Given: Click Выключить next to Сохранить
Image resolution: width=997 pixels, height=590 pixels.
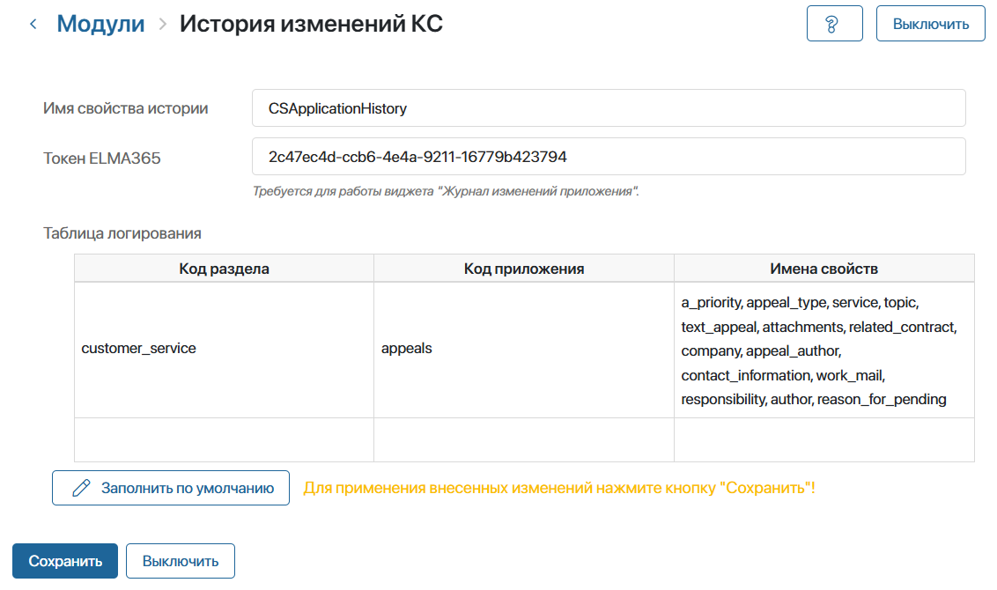Looking at the screenshot, I should (180, 560).
